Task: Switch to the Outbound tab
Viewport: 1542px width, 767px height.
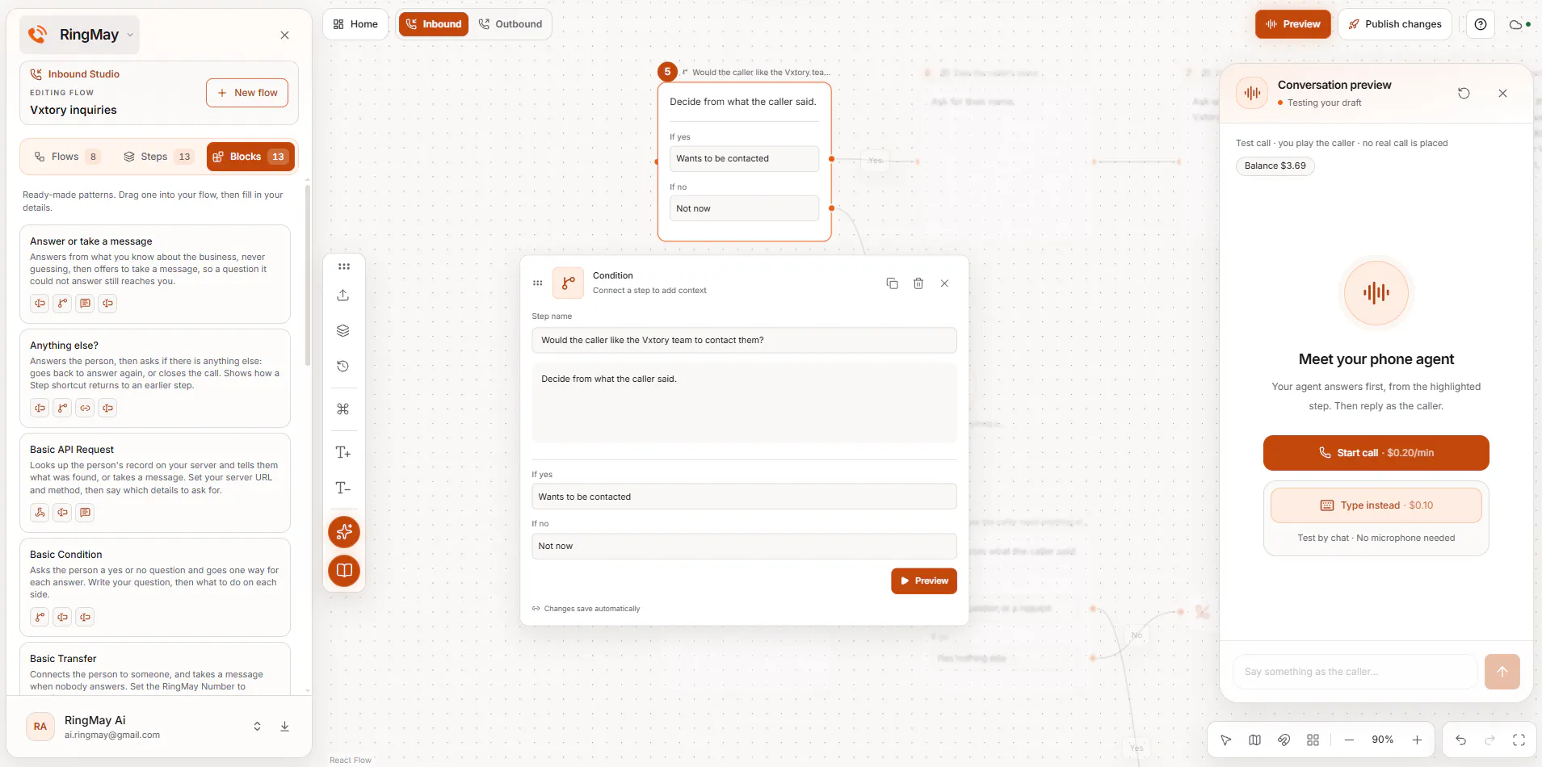Action: (510, 24)
